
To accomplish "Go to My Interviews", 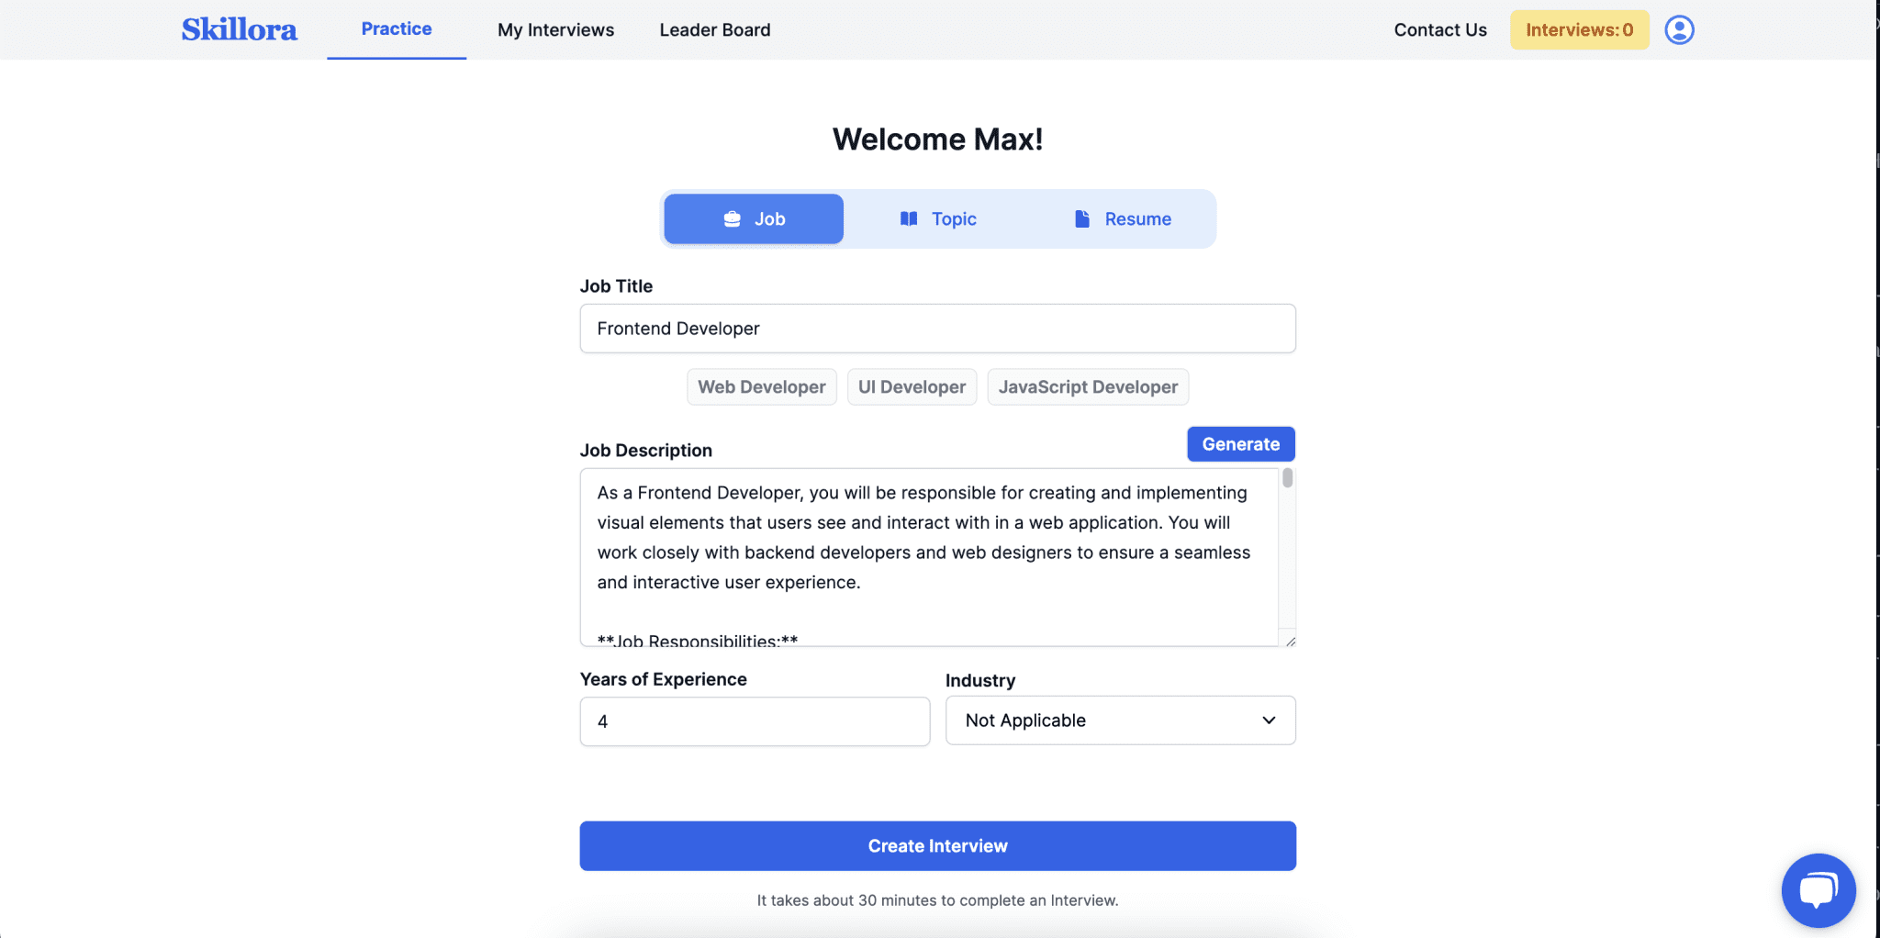I will click(x=555, y=30).
